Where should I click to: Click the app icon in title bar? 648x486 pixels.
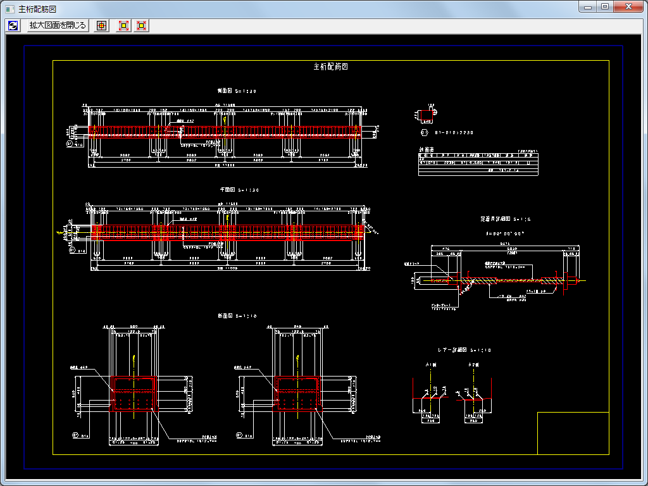tap(9, 8)
